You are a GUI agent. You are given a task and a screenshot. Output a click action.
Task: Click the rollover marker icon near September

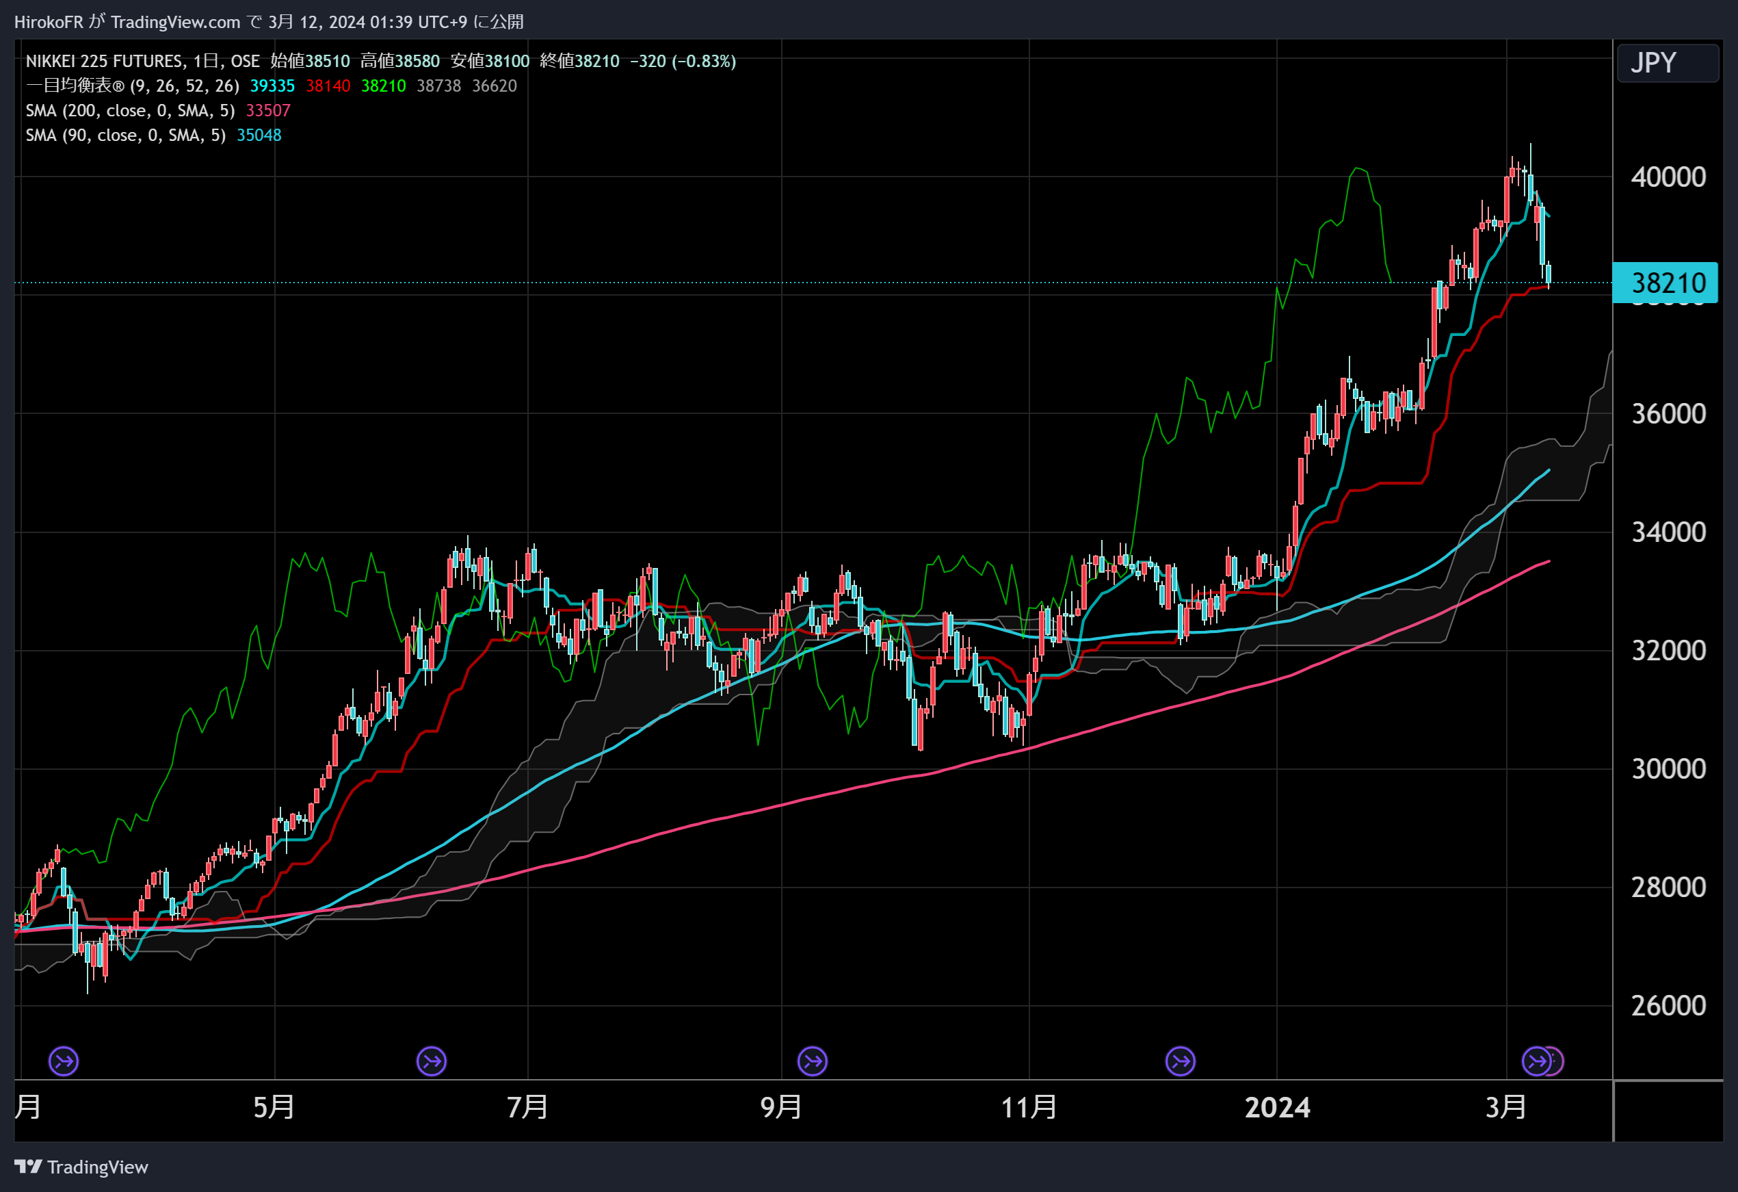pyautogui.click(x=812, y=1061)
